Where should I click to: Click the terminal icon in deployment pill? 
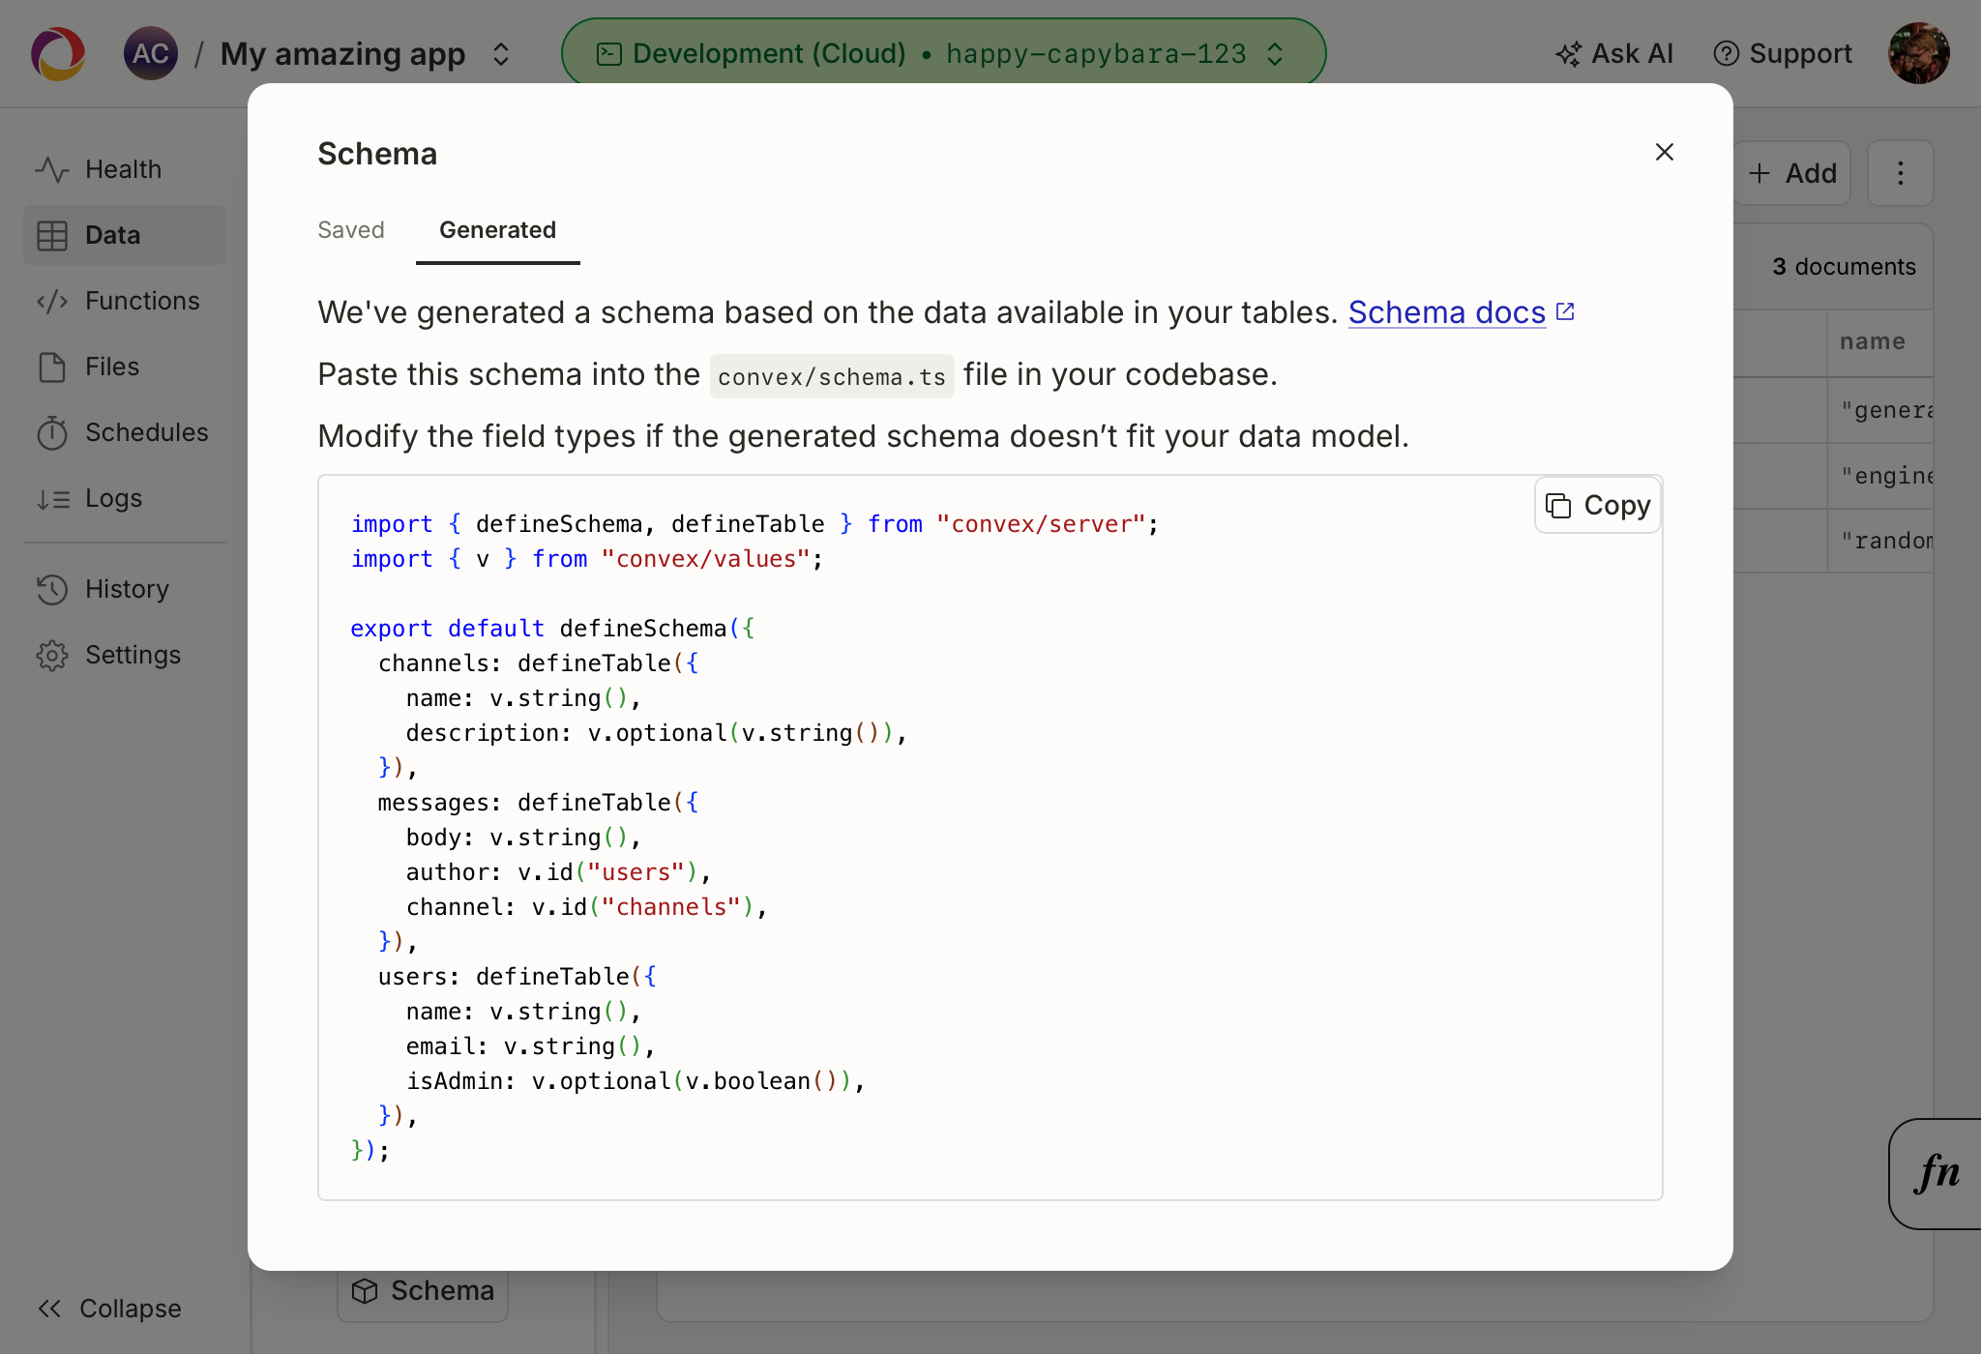coord(609,53)
